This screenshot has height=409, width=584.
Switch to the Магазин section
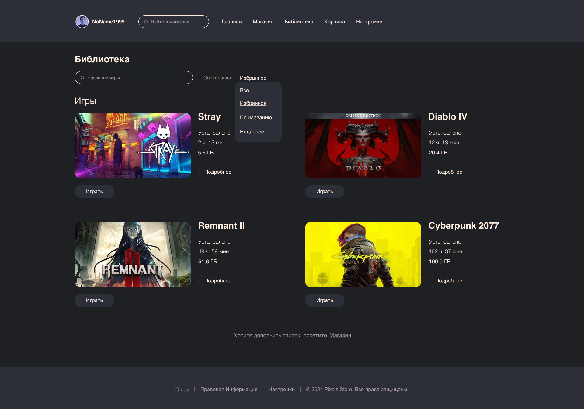click(x=263, y=22)
